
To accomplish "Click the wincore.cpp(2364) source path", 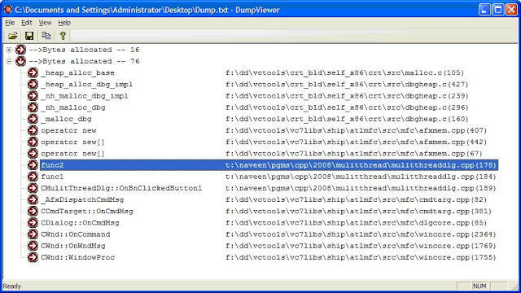I will (x=361, y=234).
